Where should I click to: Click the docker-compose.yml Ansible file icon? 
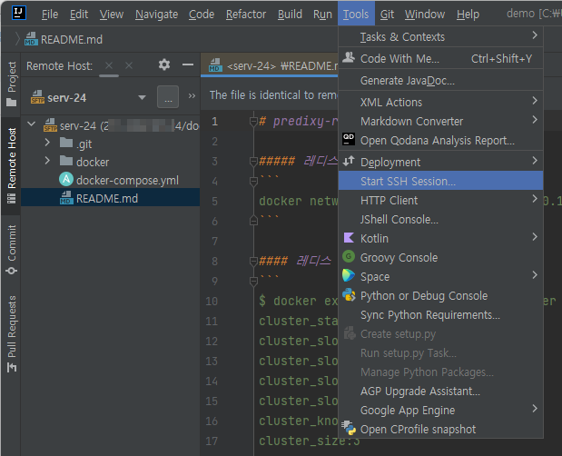pyautogui.click(x=66, y=180)
